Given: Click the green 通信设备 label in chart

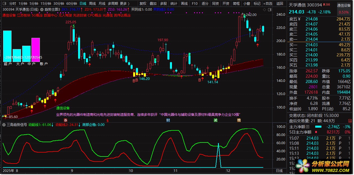Looking at the screenshot, I should click(x=63, y=108).
